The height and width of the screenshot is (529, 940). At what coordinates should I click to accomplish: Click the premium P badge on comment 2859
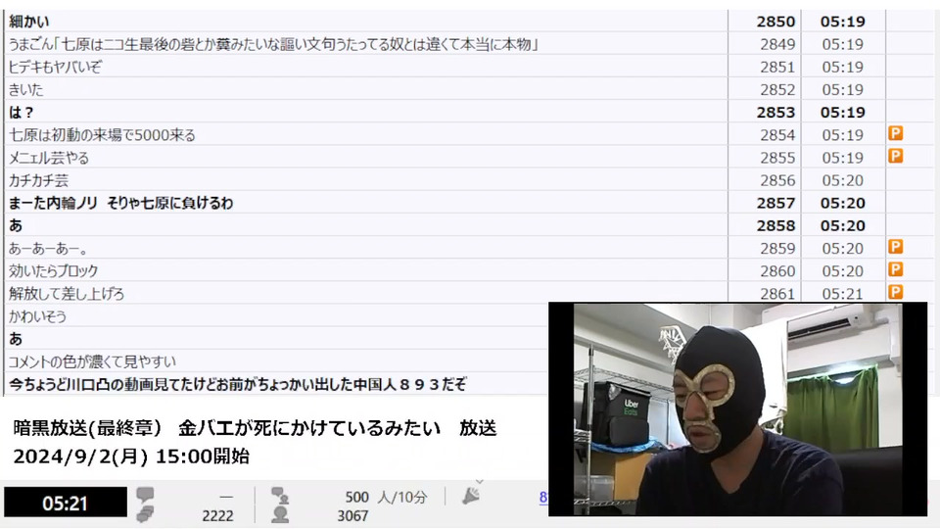tap(896, 247)
